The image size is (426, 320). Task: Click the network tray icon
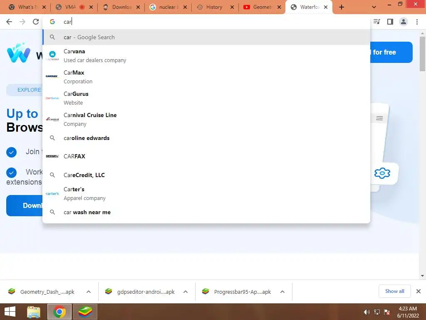click(x=377, y=312)
